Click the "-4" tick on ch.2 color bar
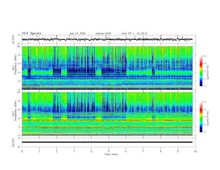The height and width of the screenshot is (170, 220). (x=205, y=109)
